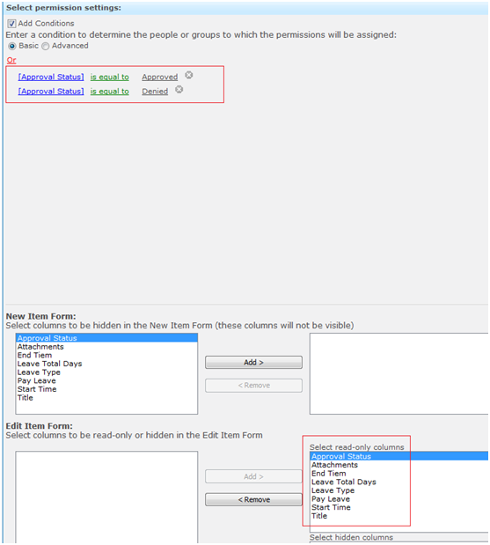This screenshot has height=545, width=490.
Task: Toggle the Or operator link
Action: (x=11, y=60)
